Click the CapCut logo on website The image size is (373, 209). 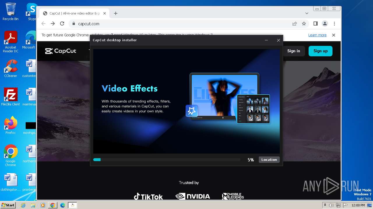(61, 51)
